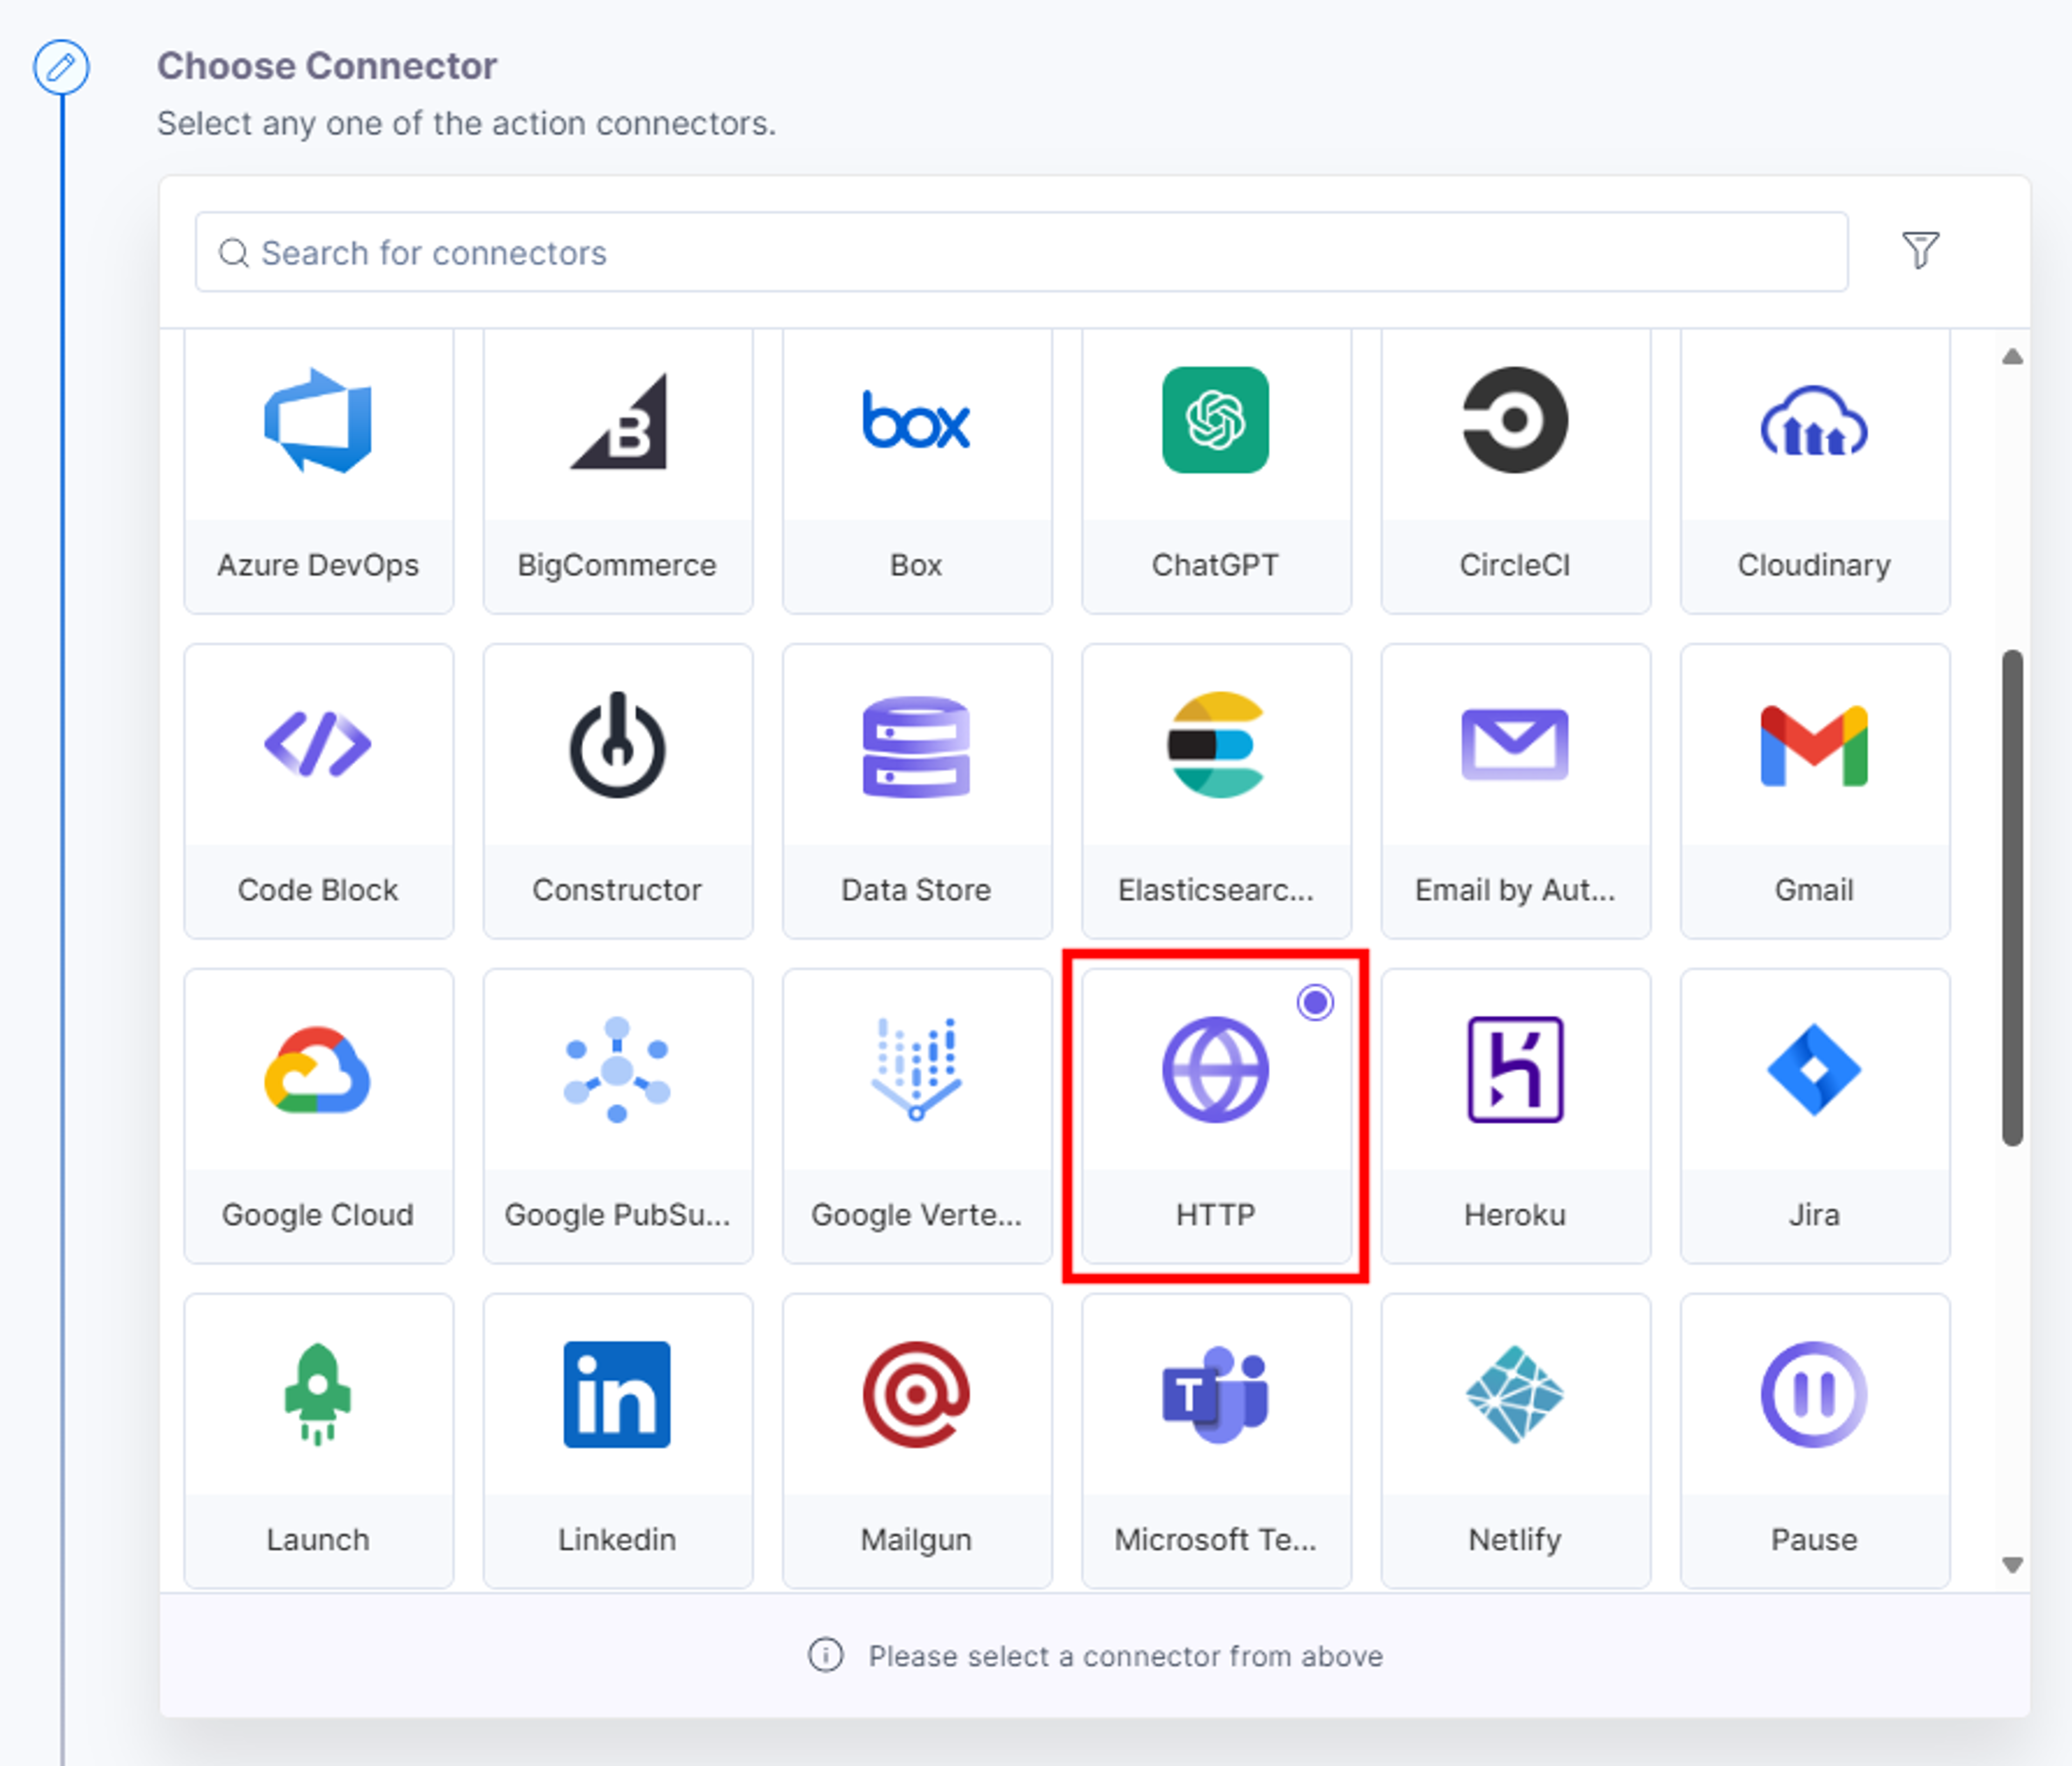The height and width of the screenshot is (1766, 2072).
Task: Pick the Launch rocket connector icon
Action: coord(318,1394)
